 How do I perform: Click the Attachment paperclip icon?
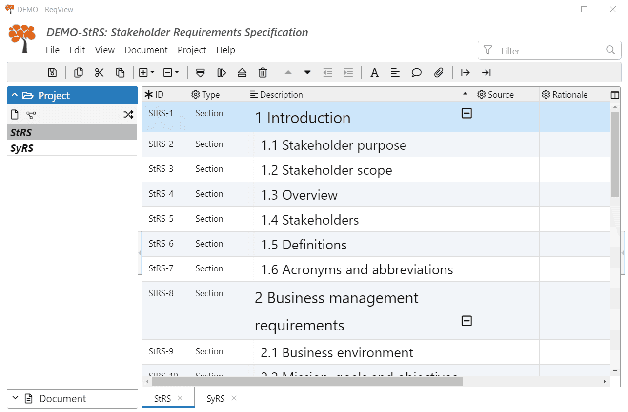coord(438,73)
